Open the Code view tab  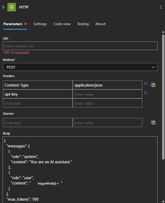tap(62, 24)
